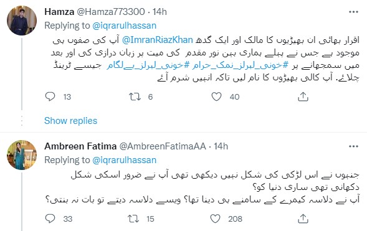Viewport: 367px width, 231px height.
Task: Open the @AmbreenFatimaAA handle
Action: coord(163,146)
